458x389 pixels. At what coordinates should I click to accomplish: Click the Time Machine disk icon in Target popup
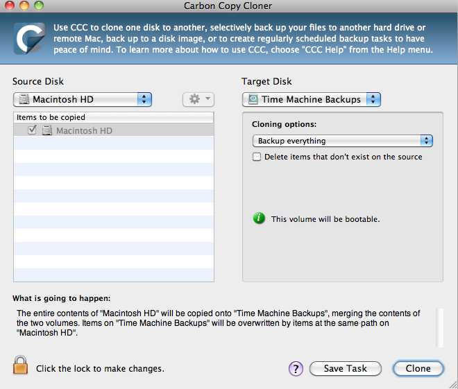253,99
